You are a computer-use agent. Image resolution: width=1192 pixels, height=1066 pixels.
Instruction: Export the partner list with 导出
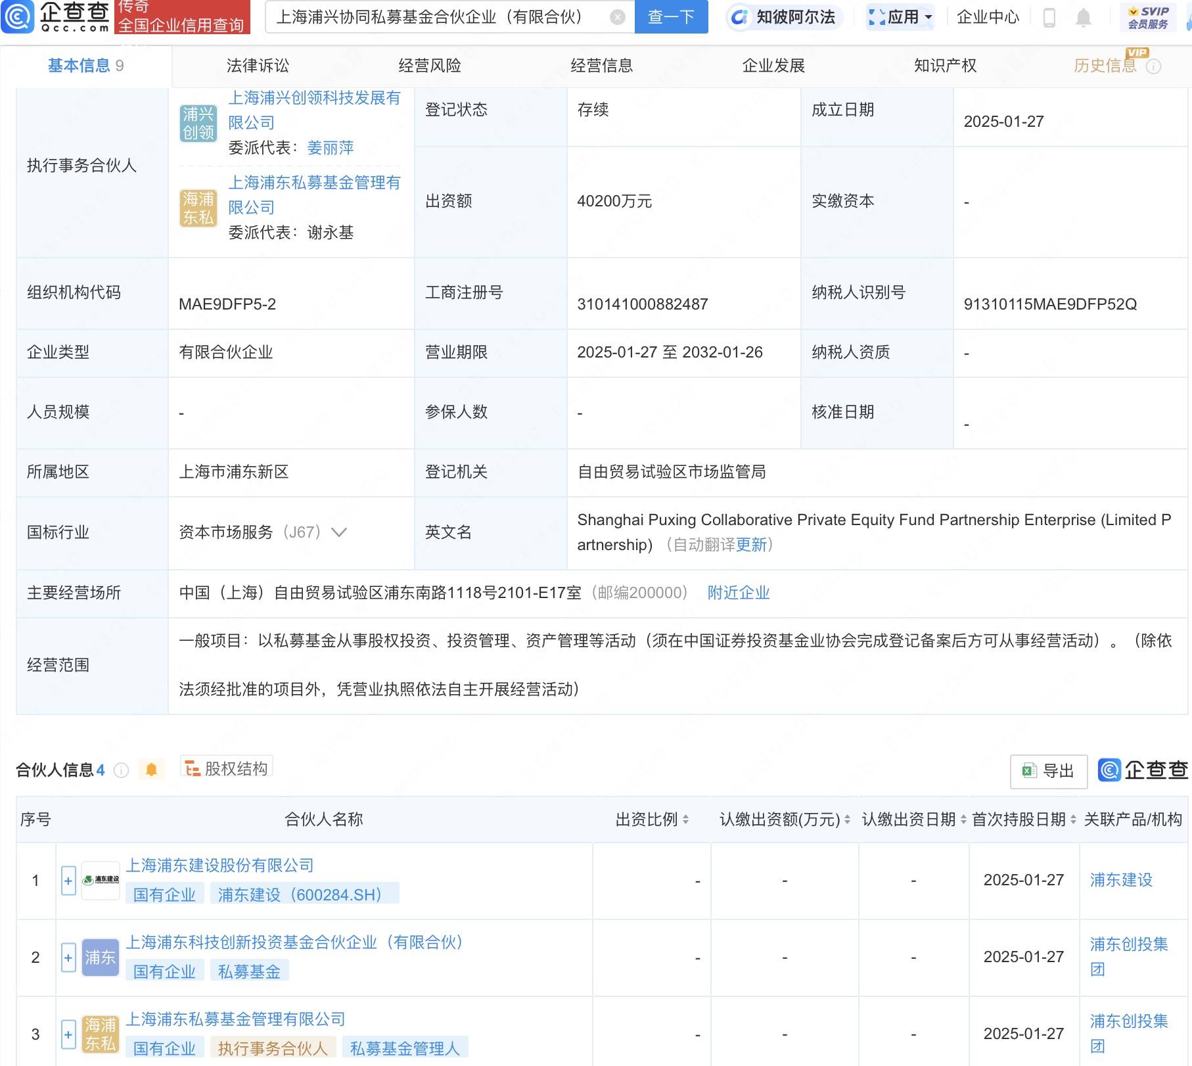click(x=1049, y=771)
